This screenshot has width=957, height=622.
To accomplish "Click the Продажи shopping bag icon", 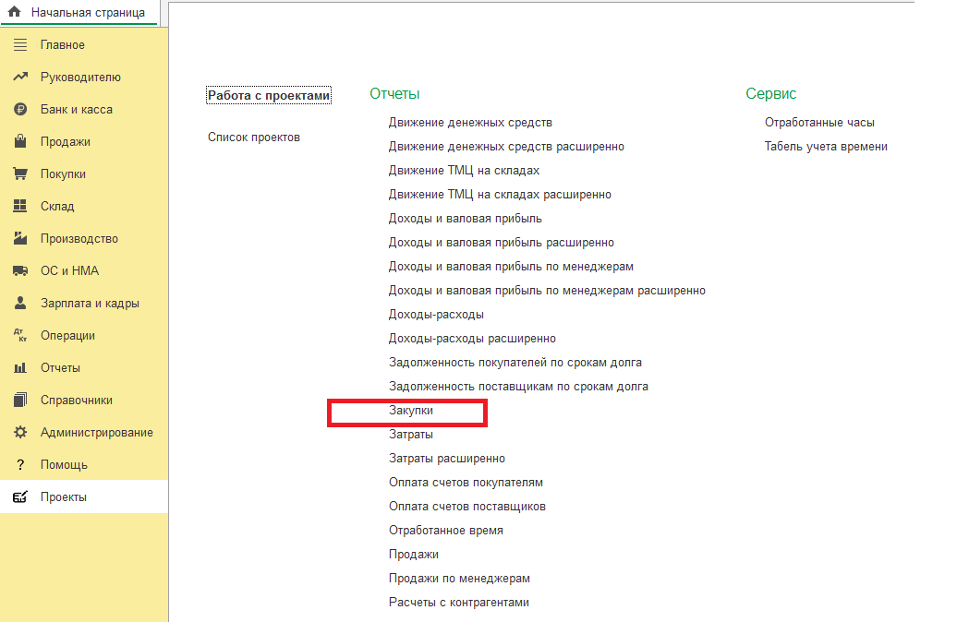I will click(x=20, y=142).
